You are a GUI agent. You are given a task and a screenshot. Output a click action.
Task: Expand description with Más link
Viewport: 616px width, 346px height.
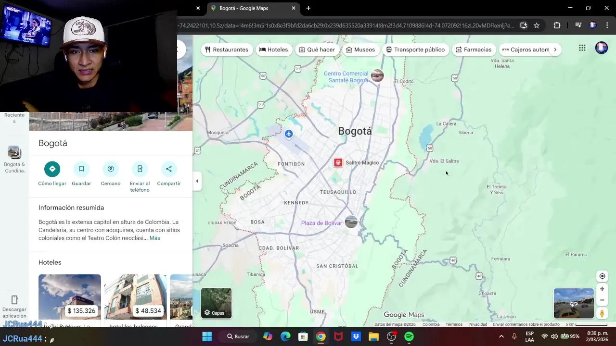[154, 238]
